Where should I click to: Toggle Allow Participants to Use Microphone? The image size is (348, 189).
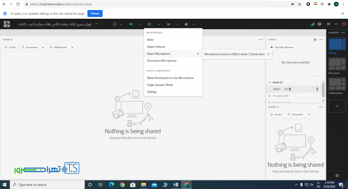point(170,78)
